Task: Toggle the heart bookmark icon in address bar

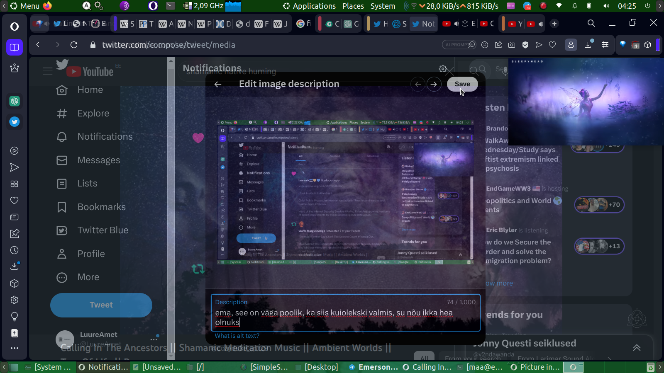Action: coord(552,45)
